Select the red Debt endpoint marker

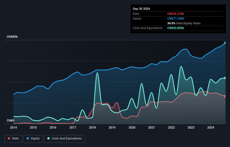225,96
